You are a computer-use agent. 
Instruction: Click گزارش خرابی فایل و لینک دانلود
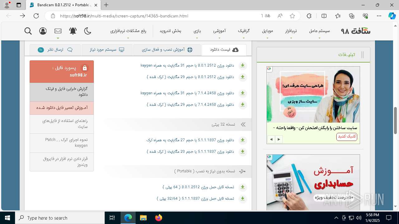pos(62,92)
